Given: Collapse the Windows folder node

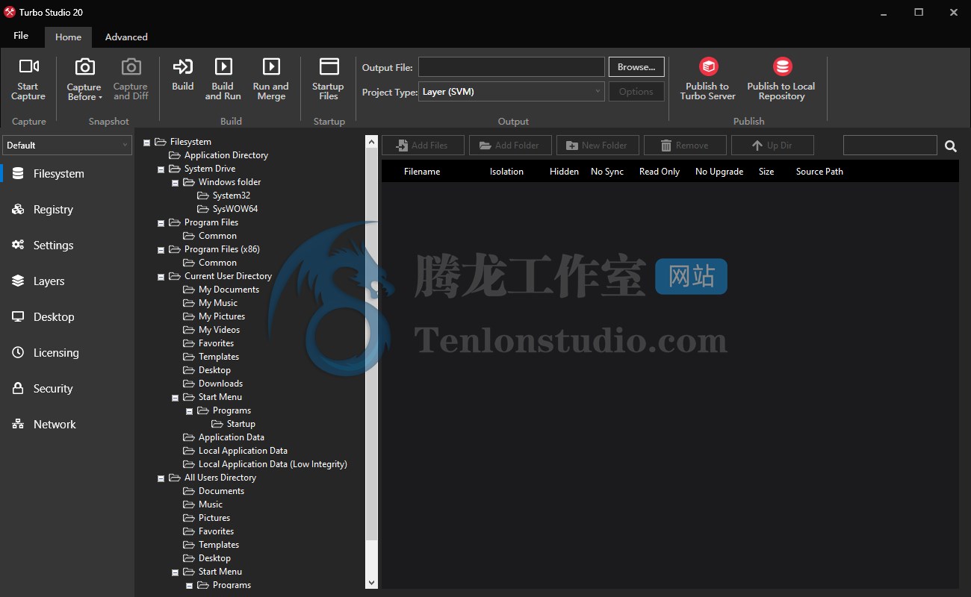Looking at the screenshot, I should [x=176, y=183].
